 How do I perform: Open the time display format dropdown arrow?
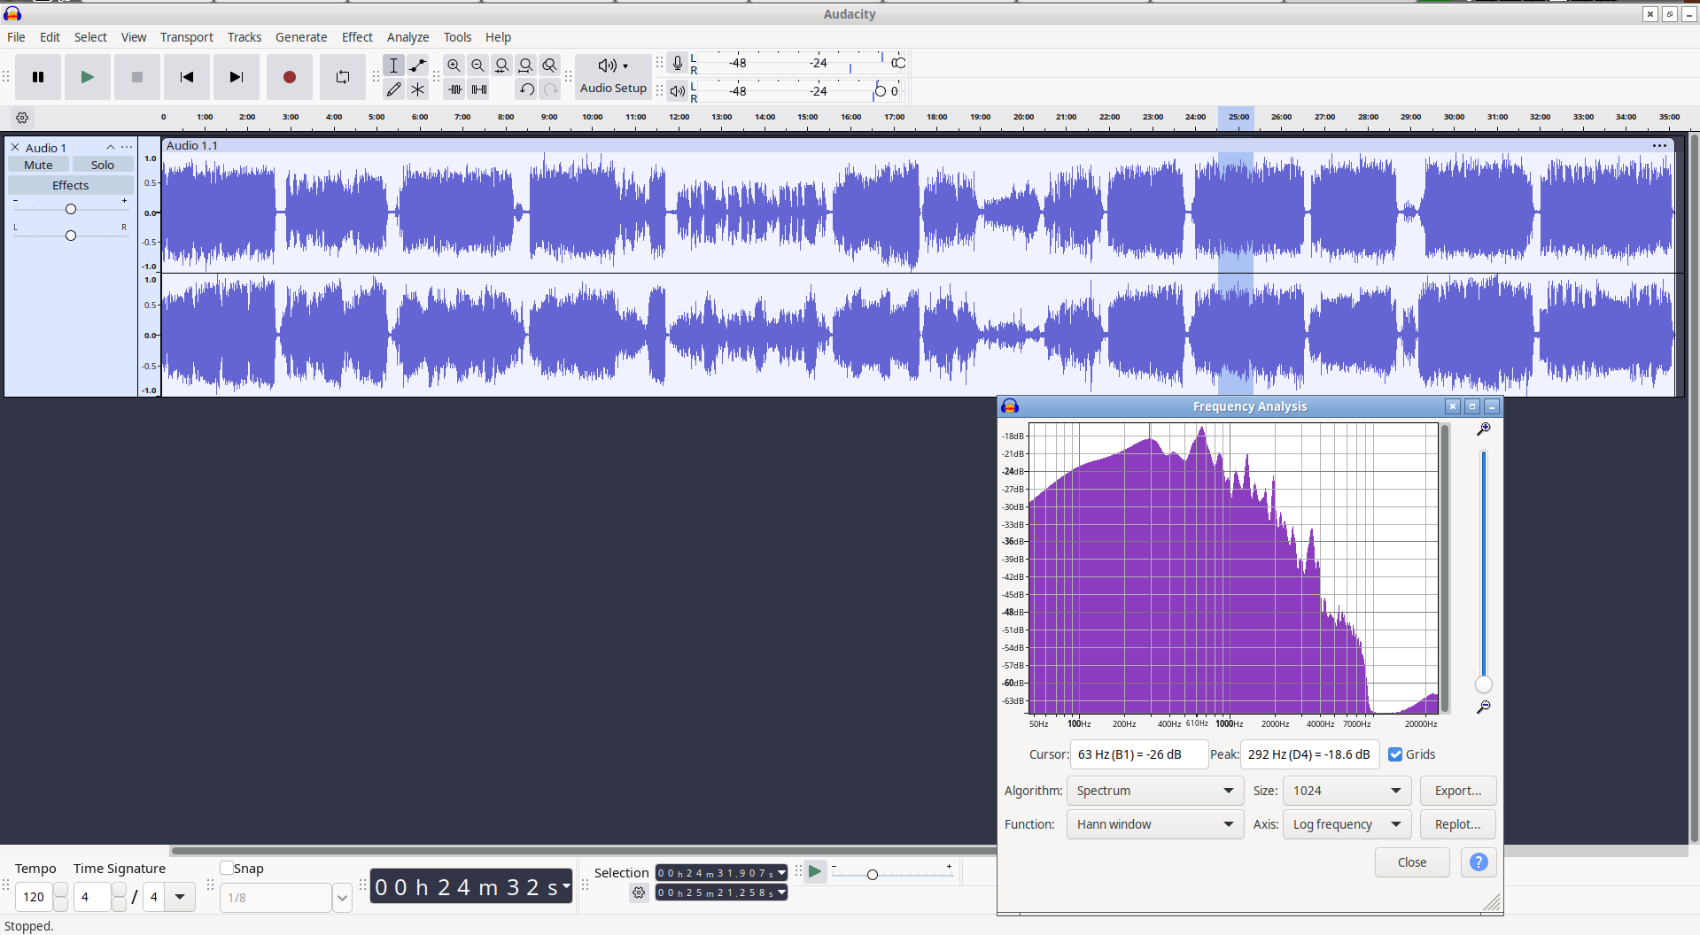(x=566, y=885)
